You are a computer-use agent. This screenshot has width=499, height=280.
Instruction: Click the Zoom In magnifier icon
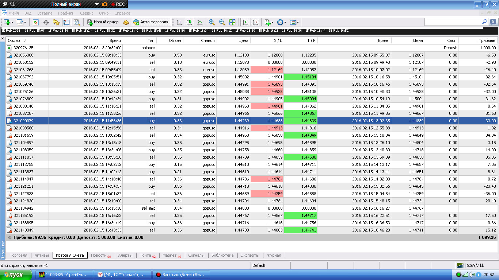pyautogui.click(x=212, y=22)
